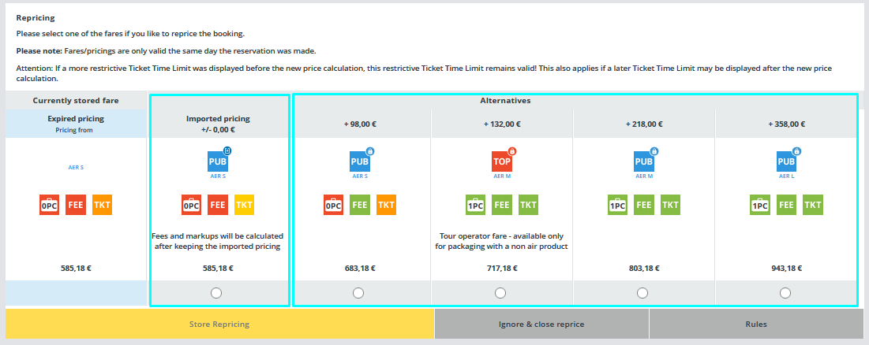Click the red 0PC baggage icon under Expired pricing
The height and width of the screenshot is (345, 869).
click(x=49, y=205)
